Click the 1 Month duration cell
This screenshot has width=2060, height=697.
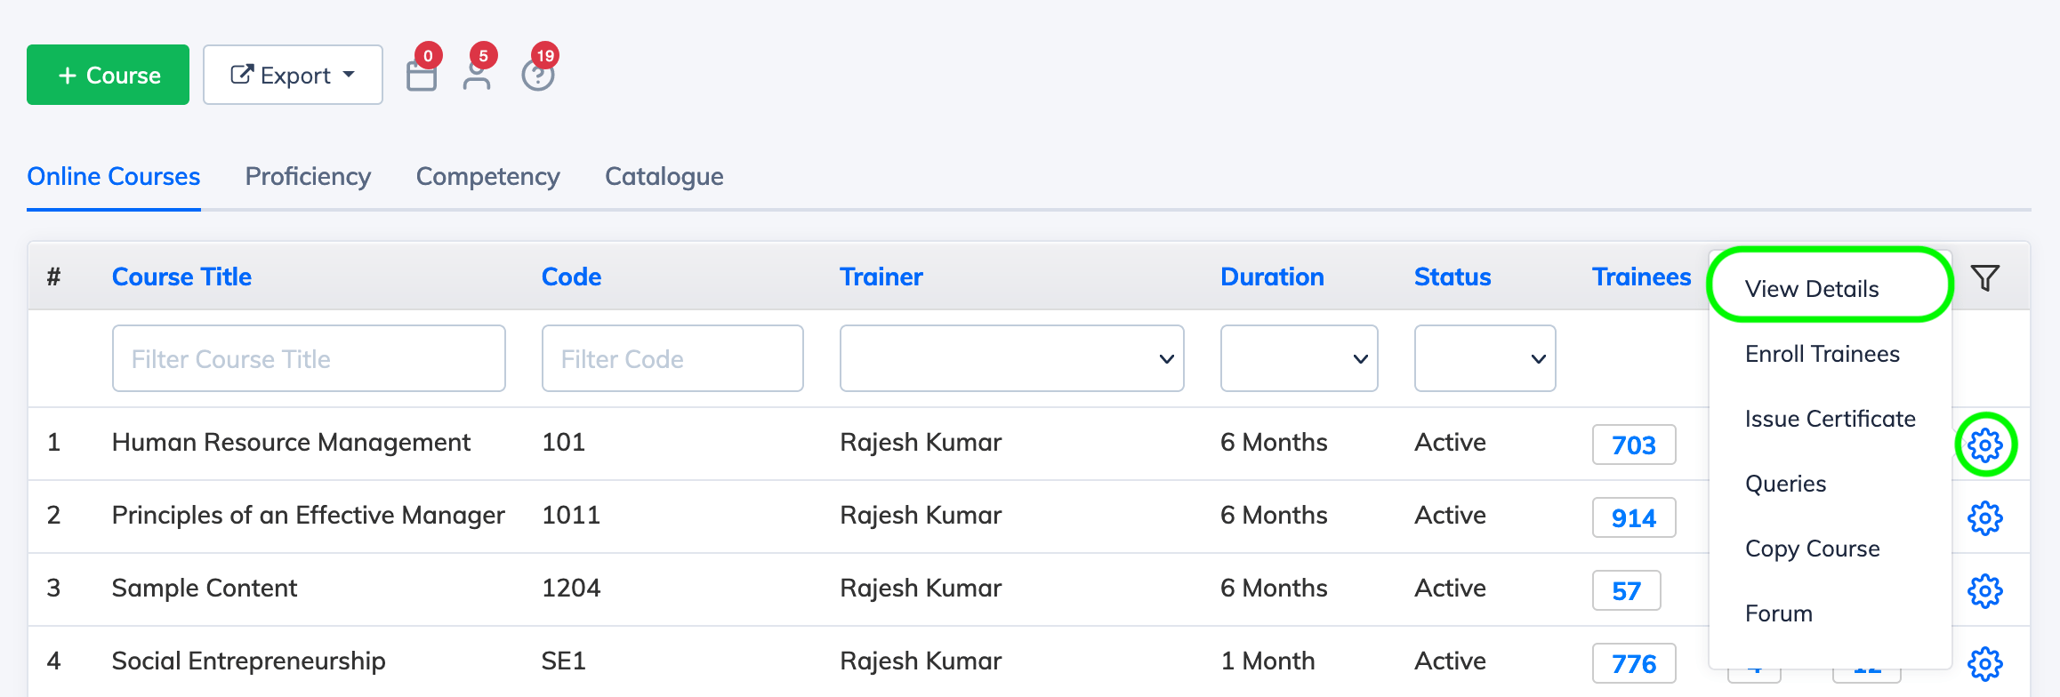[x=1267, y=661]
